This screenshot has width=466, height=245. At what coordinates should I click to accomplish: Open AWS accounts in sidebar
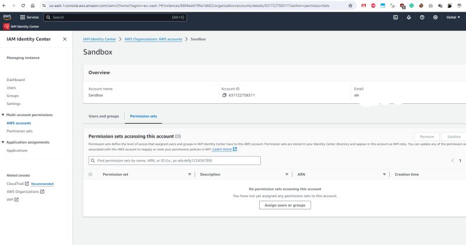pos(19,123)
